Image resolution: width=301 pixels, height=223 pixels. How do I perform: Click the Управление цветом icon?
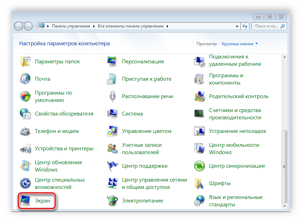(x=113, y=131)
